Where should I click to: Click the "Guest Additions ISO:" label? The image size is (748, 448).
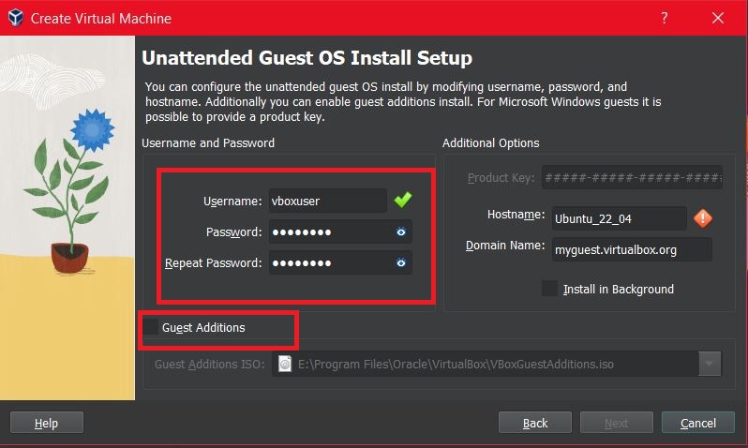pos(209,364)
